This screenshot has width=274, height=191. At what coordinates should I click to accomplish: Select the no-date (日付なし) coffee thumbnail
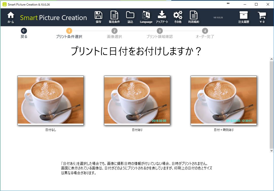coord(50,100)
